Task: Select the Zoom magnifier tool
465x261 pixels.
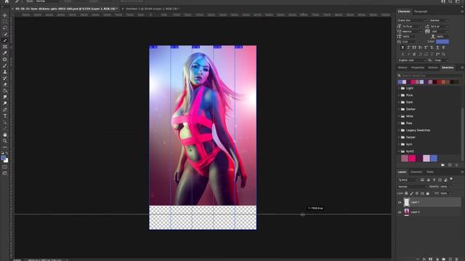Action: (x=5, y=141)
